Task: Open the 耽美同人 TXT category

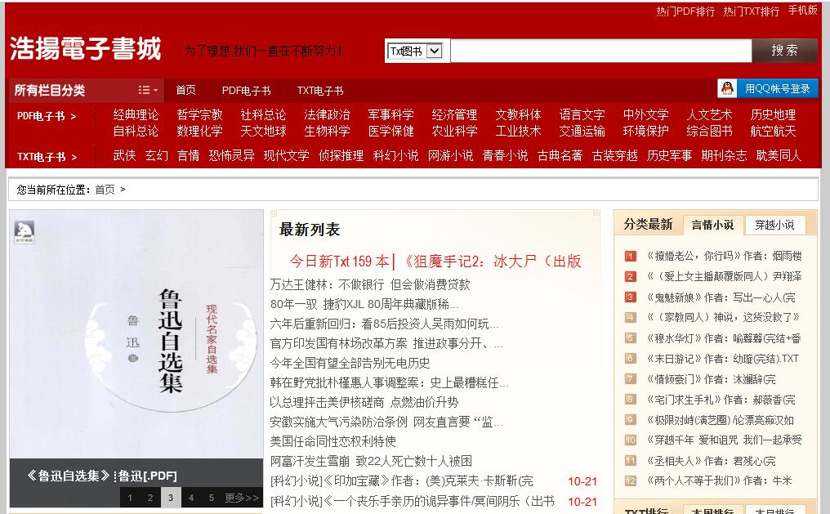Action: pyautogui.click(x=779, y=155)
